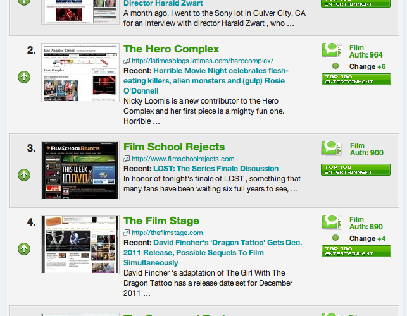
Task: Open The Film Stage blog title
Action: pyautogui.click(x=161, y=221)
